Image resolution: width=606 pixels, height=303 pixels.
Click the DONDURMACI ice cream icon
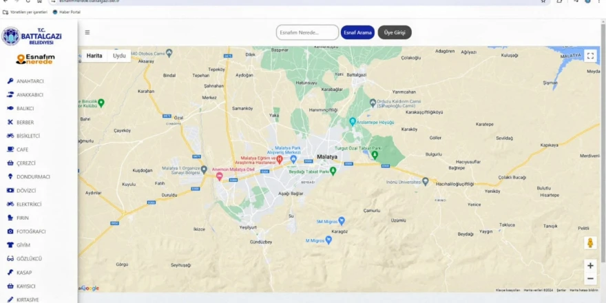(10, 176)
